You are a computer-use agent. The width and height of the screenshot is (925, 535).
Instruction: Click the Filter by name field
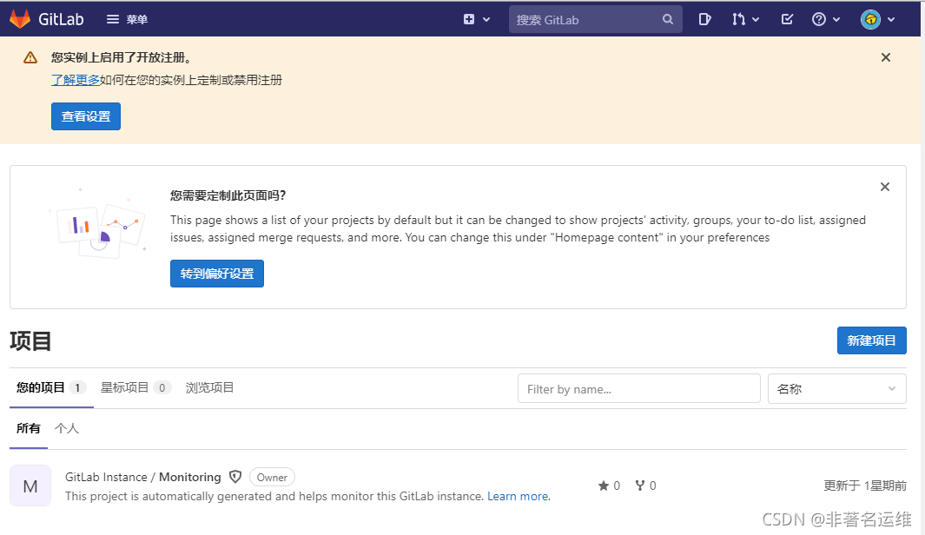pyautogui.click(x=639, y=389)
